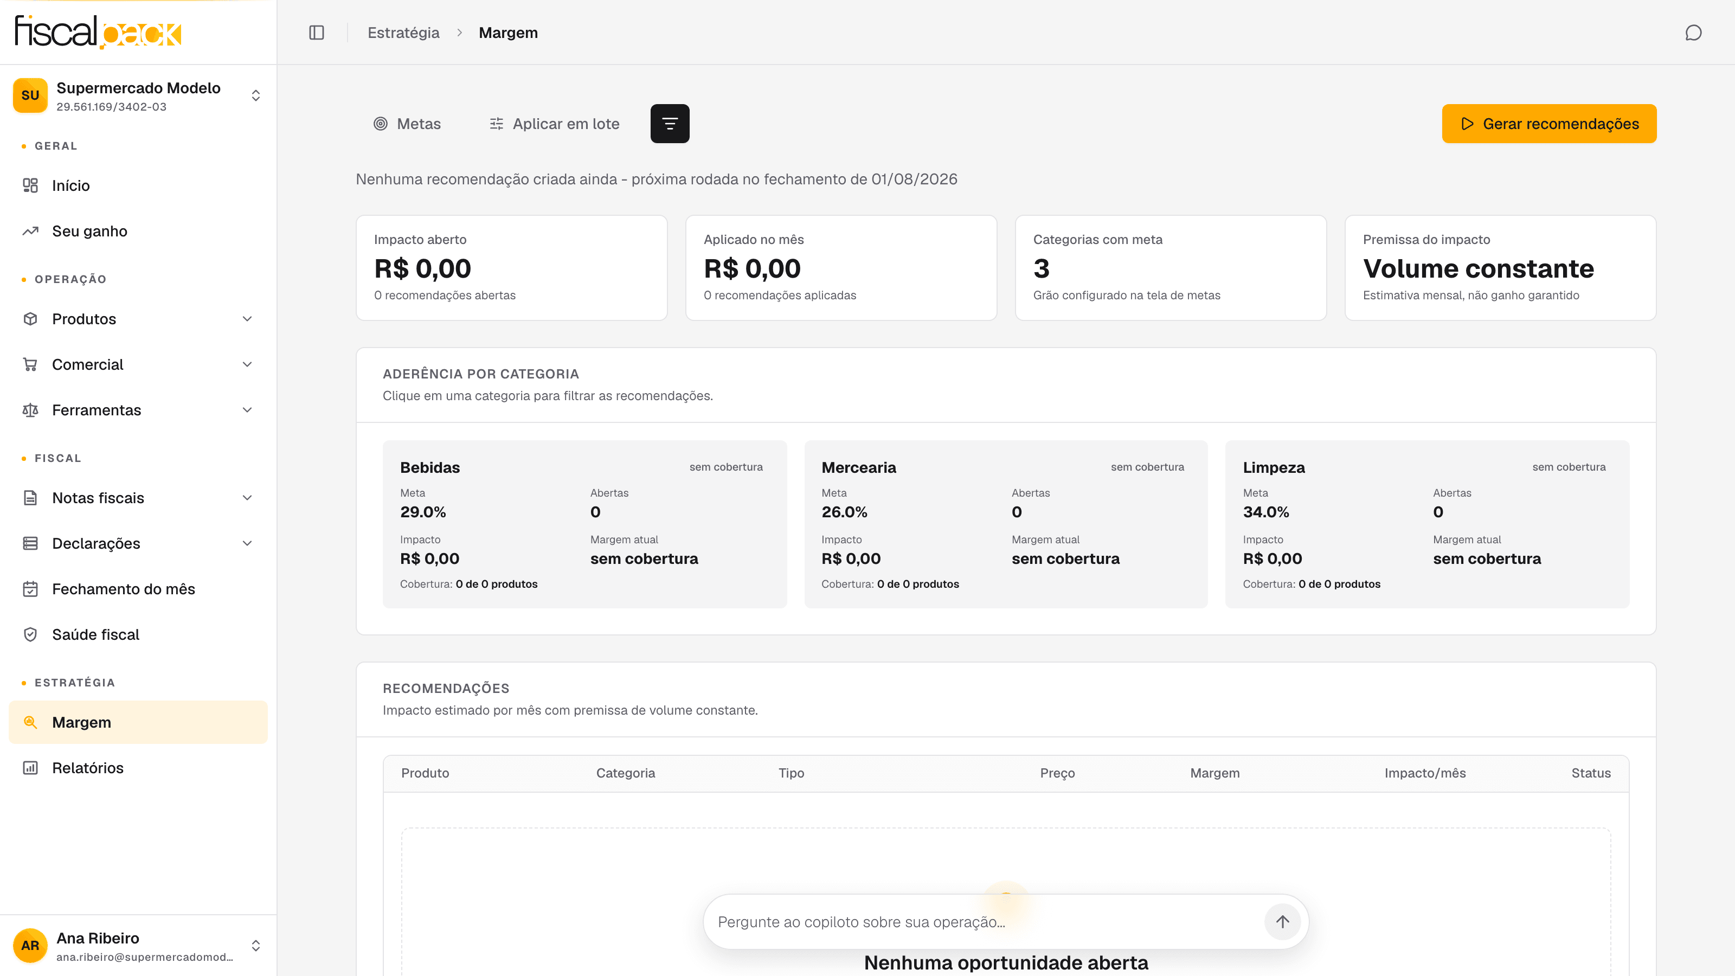Screen dimensions: 1735x976
Task: Click the Declarações list icon
Action: click(30, 543)
